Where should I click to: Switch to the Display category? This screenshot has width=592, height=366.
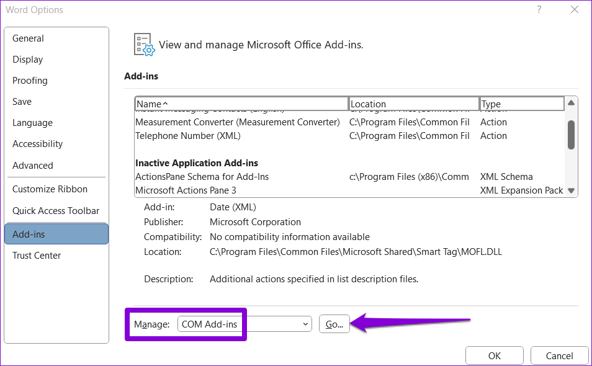(28, 60)
